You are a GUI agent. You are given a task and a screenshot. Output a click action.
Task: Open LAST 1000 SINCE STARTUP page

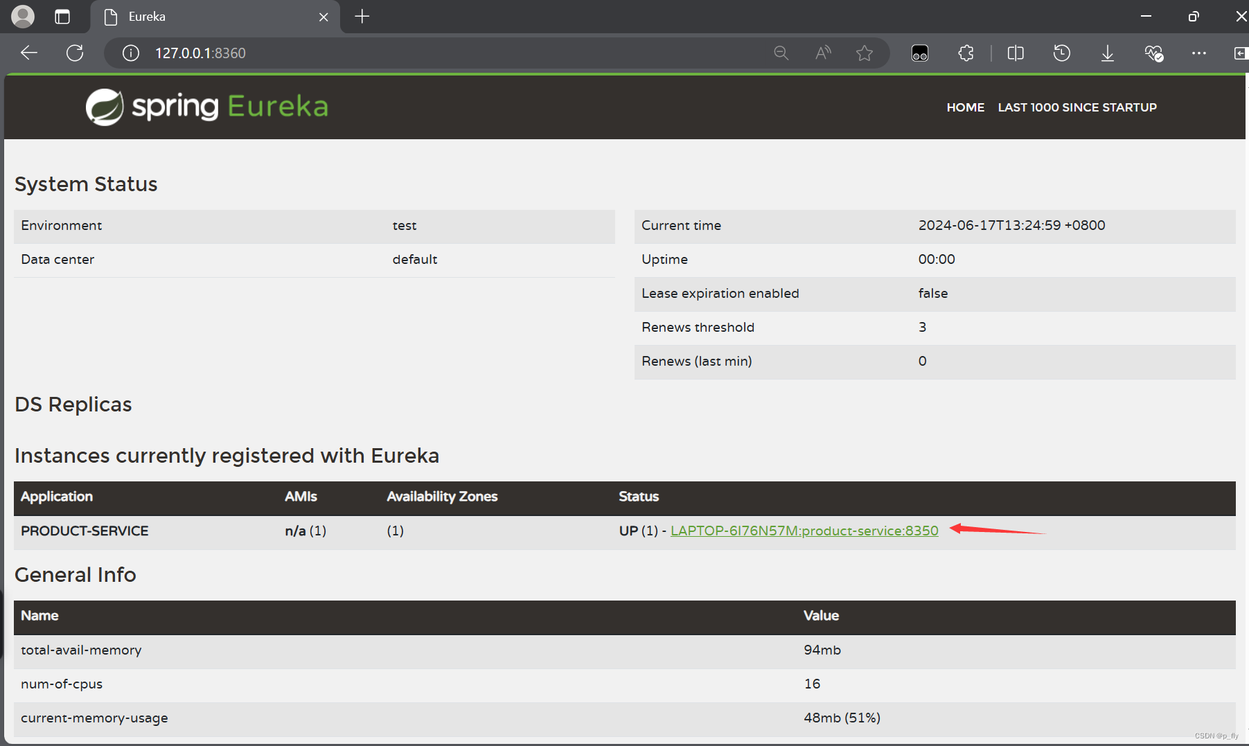click(1077, 107)
